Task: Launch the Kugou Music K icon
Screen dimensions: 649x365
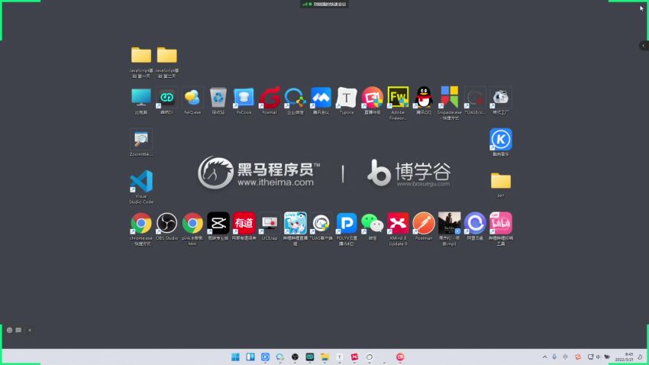Action: [x=500, y=140]
